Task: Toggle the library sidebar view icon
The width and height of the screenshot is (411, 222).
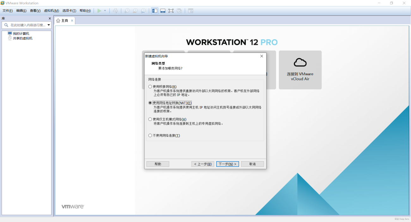Action: coord(155,11)
